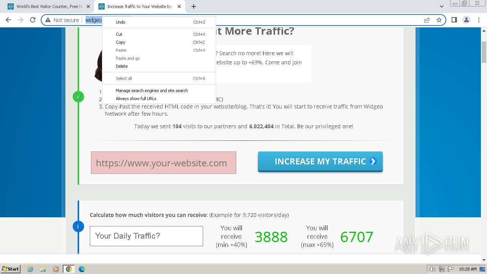Focus the your-website.com URL field

point(164,163)
